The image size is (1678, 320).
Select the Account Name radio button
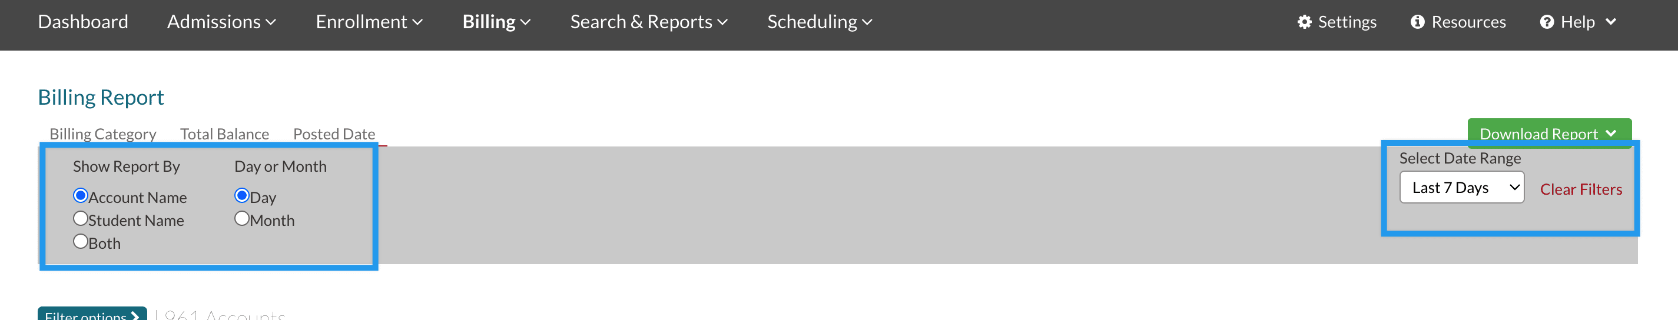81,195
